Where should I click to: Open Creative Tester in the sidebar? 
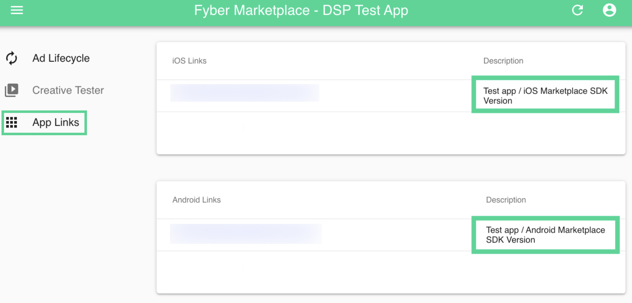68,90
